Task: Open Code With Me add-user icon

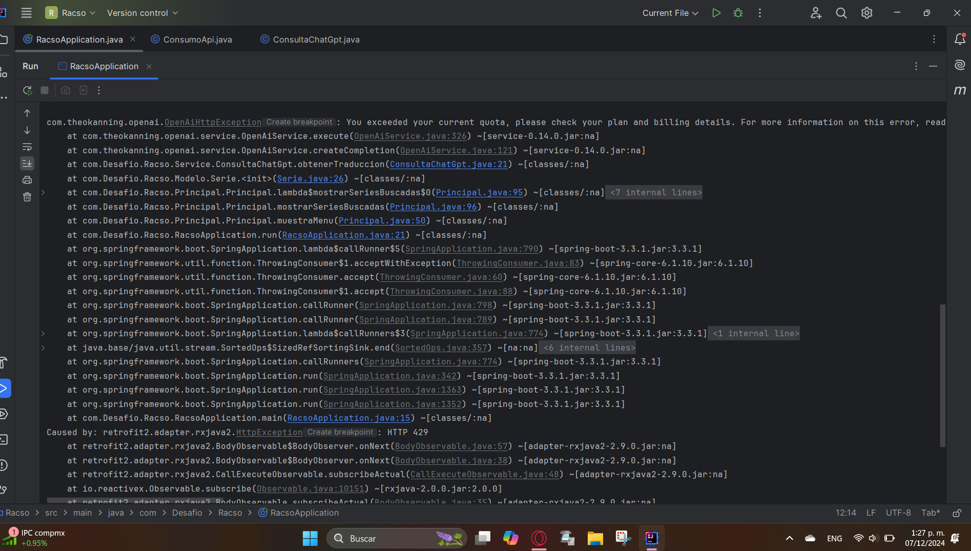Action: 816,13
